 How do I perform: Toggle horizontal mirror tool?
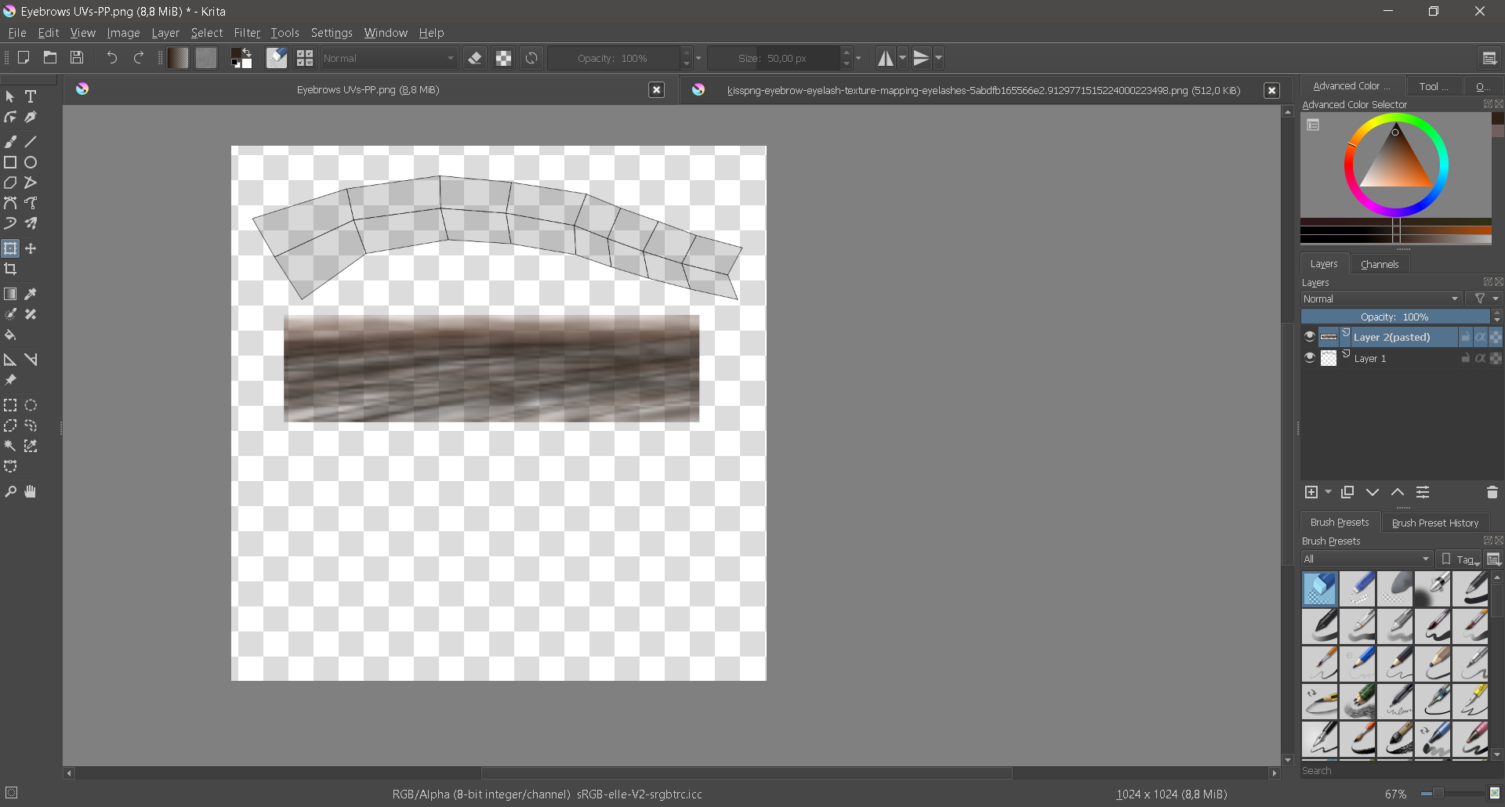pos(886,58)
